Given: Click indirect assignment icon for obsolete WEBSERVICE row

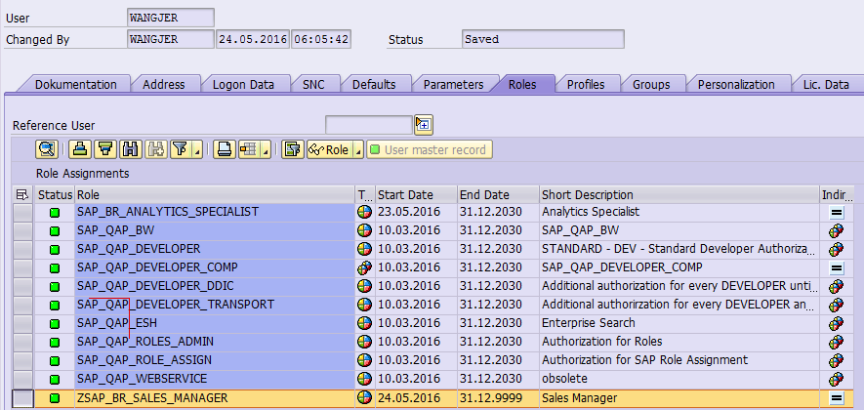Looking at the screenshot, I should (836, 379).
